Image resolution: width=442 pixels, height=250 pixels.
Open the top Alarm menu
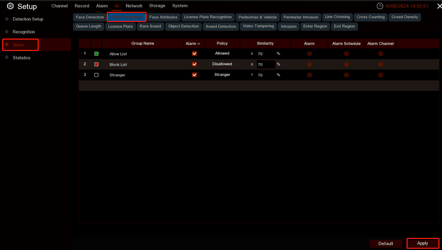tap(102, 6)
